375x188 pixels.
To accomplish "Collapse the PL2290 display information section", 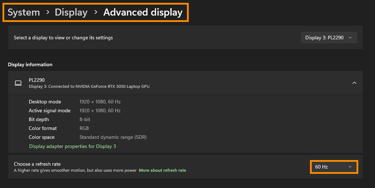I will coord(354,83).
